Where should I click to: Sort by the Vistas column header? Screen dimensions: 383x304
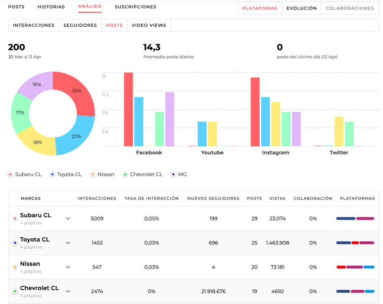(x=277, y=198)
